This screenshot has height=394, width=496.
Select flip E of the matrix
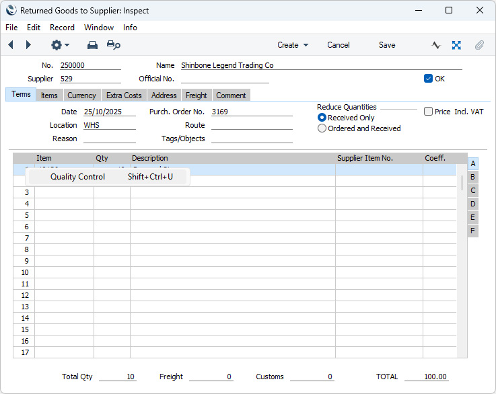473,217
